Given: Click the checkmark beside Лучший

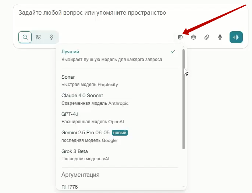Looking at the screenshot, I should pos(173,51).
